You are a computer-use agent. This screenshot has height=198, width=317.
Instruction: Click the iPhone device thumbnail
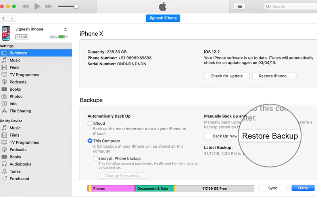tap(6, 33)
